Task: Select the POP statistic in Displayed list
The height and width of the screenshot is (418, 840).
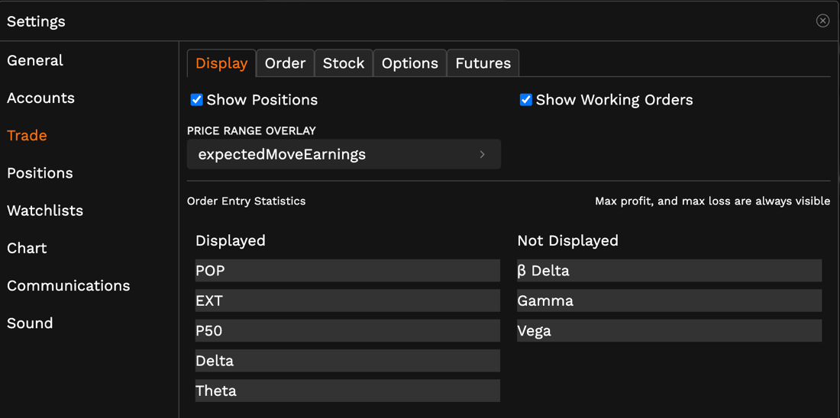Action: 347,271
